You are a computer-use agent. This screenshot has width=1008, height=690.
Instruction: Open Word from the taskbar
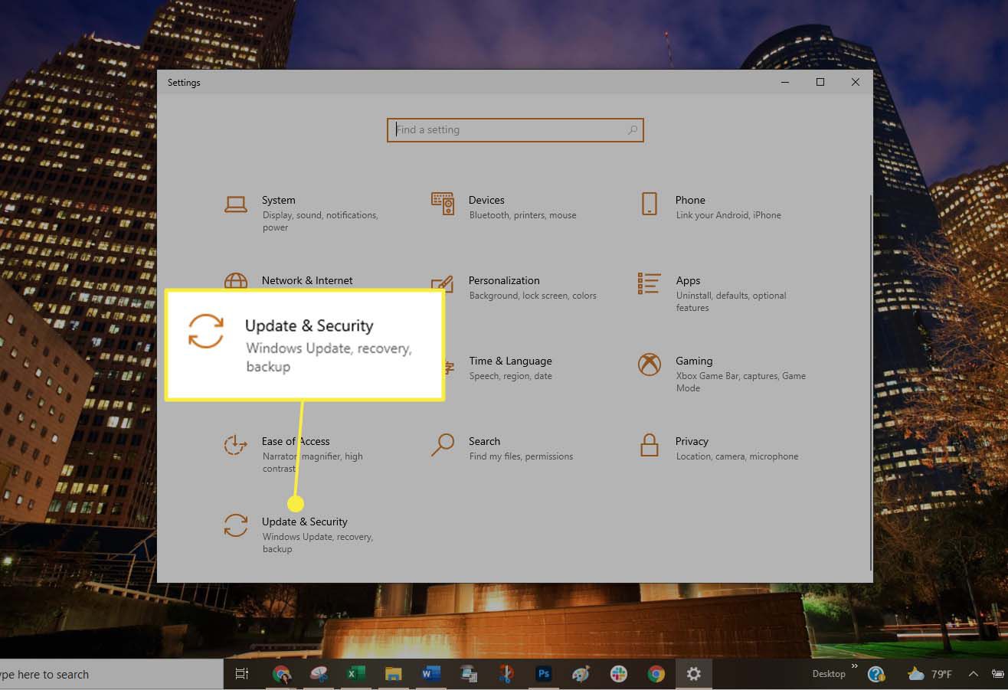click(431, 674)
